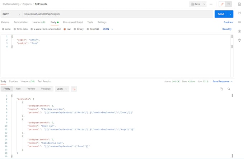Open request body JSON format dropdown
This screenshot has height=159, width=244.
coord(108,29)
